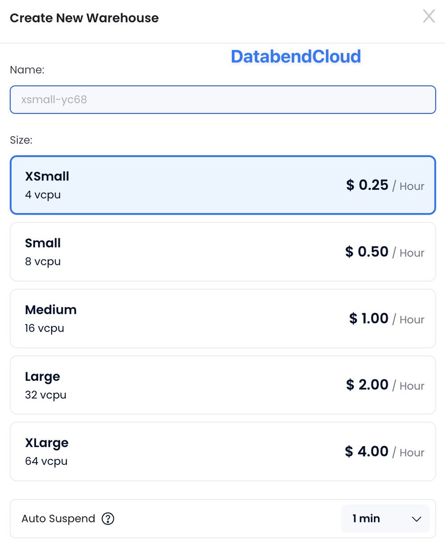Close the Create New Warehouse dialog
Screen dimensions: 445x548
pyautogui.click(x=429, y=17)
